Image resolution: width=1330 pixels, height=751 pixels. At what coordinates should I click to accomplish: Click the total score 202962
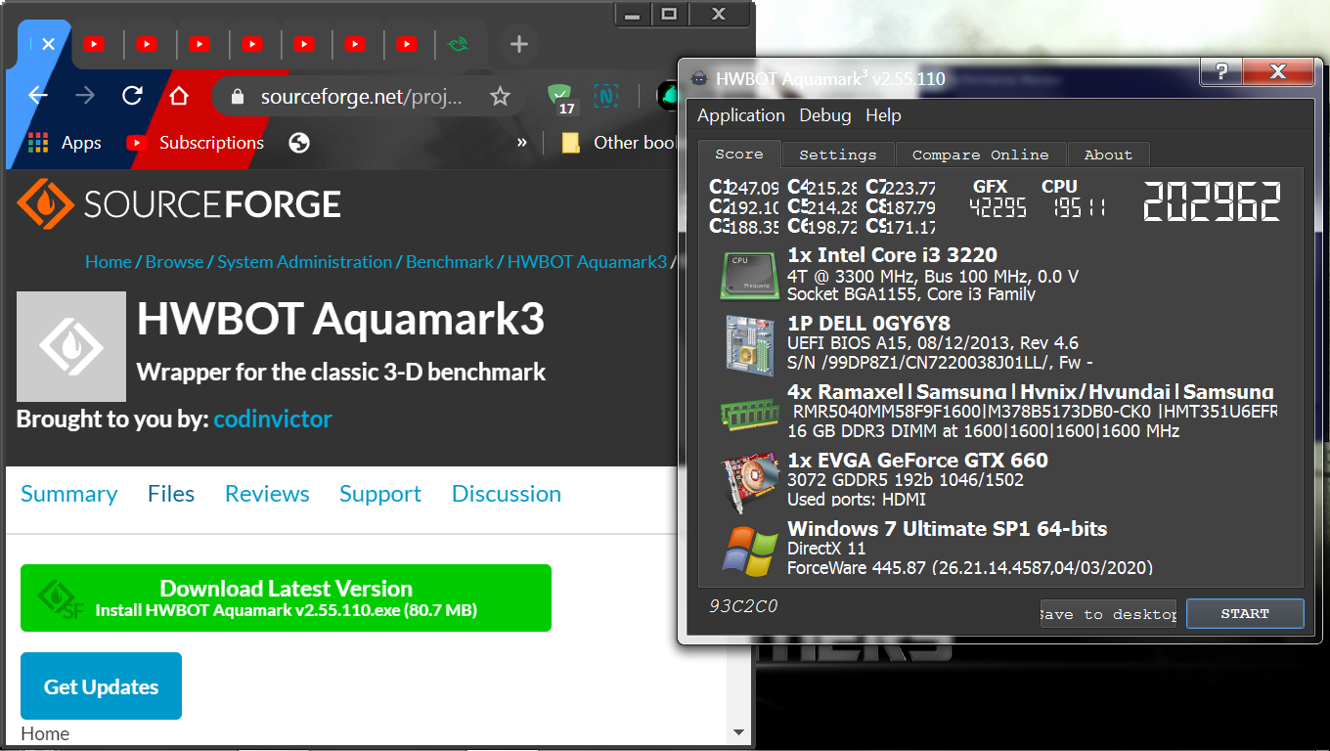(1213, 201)
